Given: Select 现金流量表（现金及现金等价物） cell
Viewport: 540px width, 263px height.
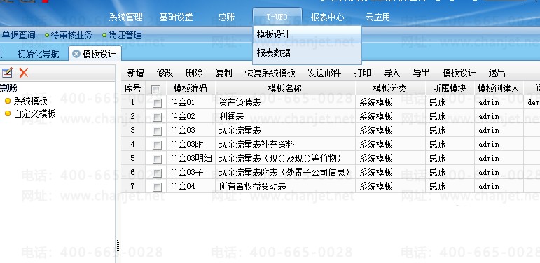Looking at the screenshot, I should (x=285, y=159).
